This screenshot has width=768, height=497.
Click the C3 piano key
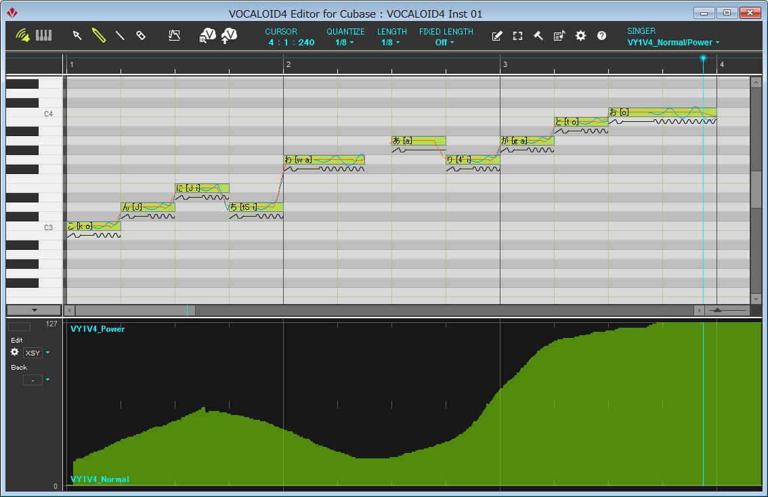click(35, 228)
